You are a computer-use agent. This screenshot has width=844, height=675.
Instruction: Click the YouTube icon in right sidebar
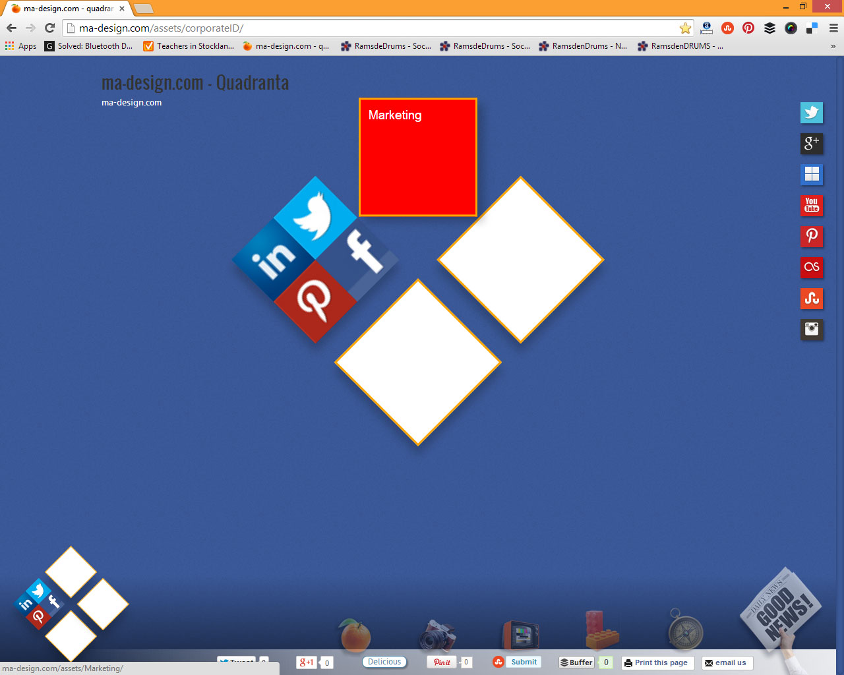[812, 205]
